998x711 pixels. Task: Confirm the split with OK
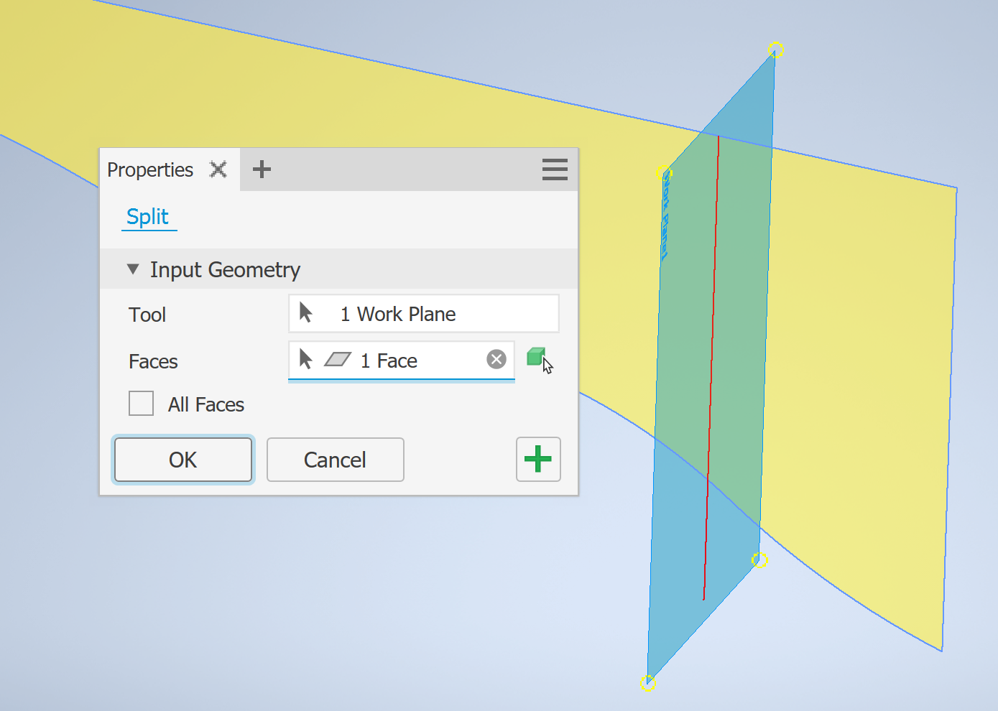tap(182, 459)
